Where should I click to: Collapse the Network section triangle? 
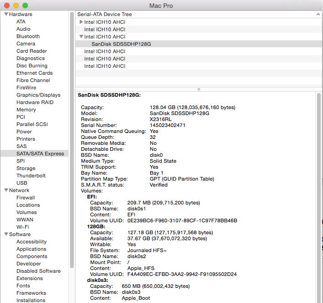(6, 190)
